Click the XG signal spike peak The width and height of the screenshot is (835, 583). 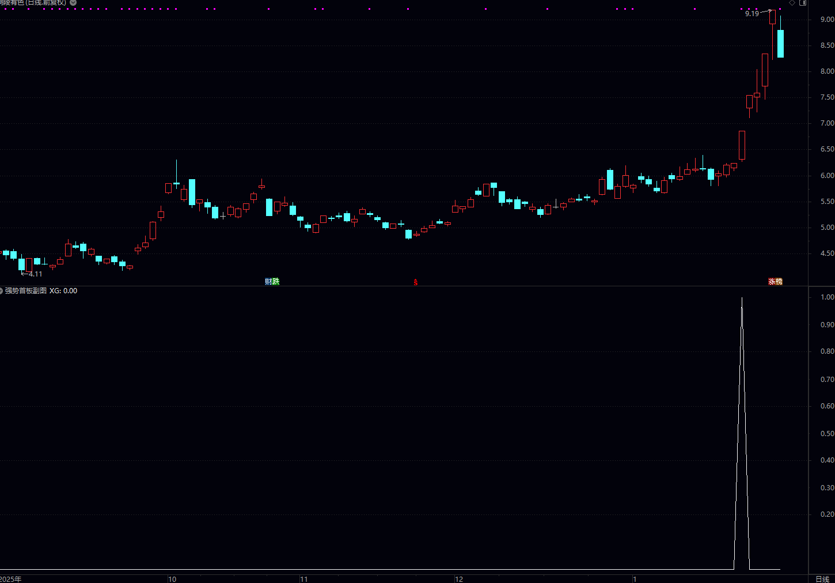(742, 298)
